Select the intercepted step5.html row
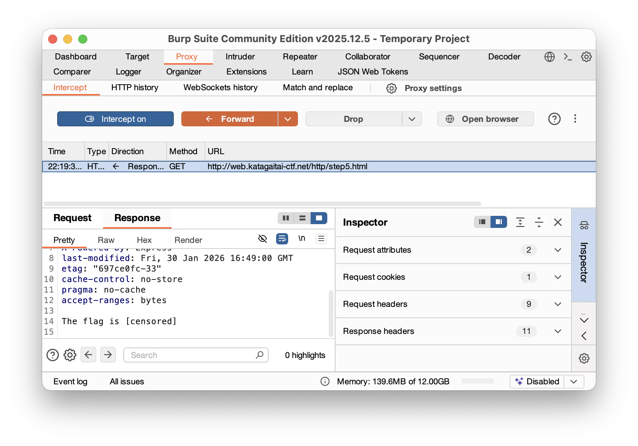This screenshot has width=638, height=446. [319, 167]
